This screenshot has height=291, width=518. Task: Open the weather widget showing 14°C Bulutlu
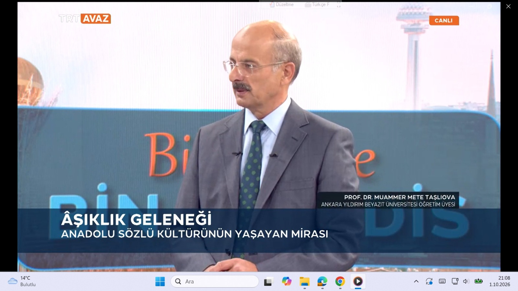tap(22, 281)
